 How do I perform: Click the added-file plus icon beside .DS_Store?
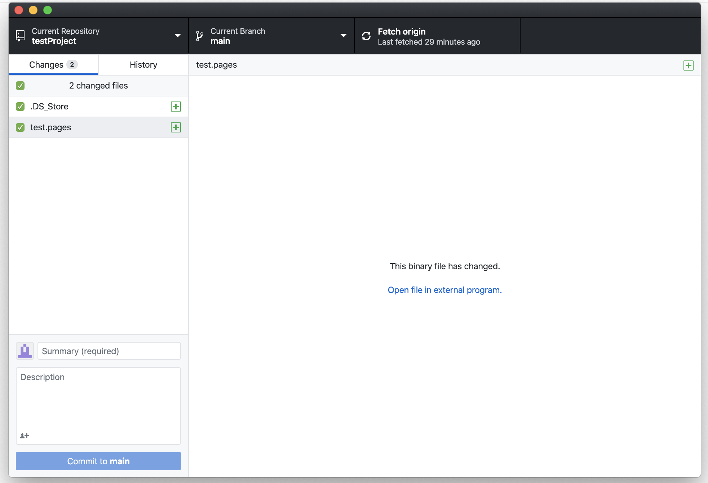(176, 107)
